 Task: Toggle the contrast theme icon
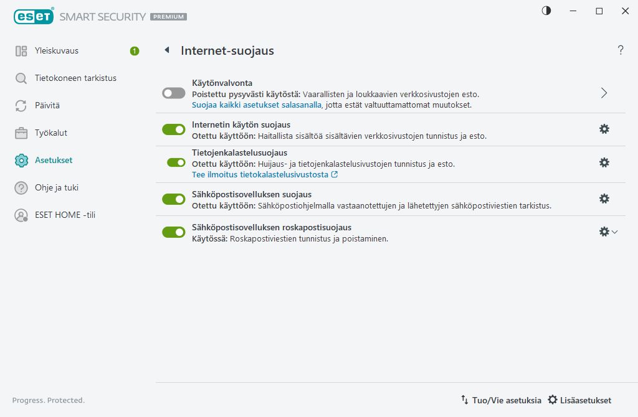pos(546,11)
